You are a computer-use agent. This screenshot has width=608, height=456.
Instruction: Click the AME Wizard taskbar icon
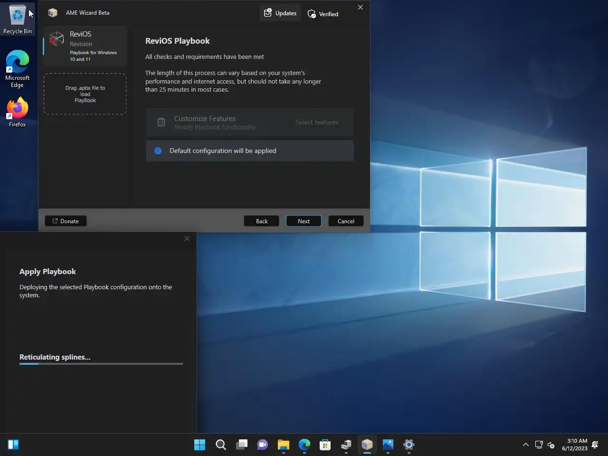coord(367,445)
